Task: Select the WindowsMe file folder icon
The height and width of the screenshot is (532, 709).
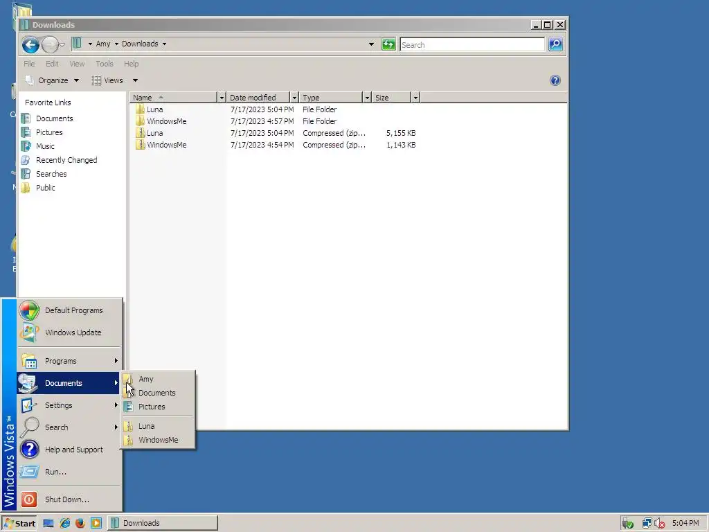Action: point(140,121)
